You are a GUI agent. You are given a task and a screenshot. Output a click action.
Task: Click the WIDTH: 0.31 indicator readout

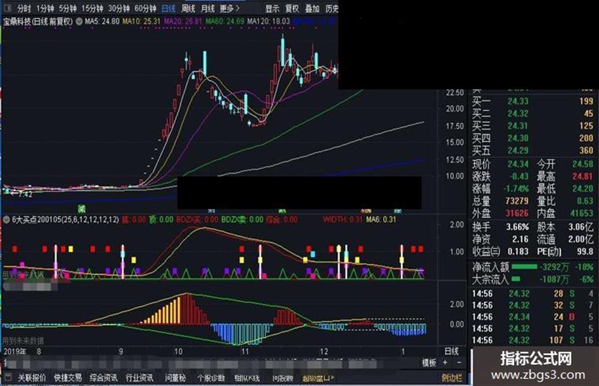tap(343, 220)
